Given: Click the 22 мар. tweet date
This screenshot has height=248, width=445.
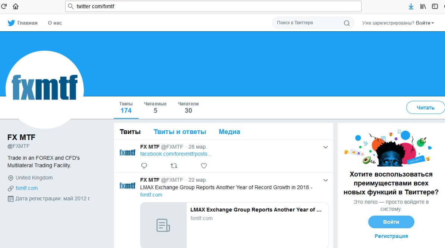Looking at the screenshot, I should pos(198,180).
